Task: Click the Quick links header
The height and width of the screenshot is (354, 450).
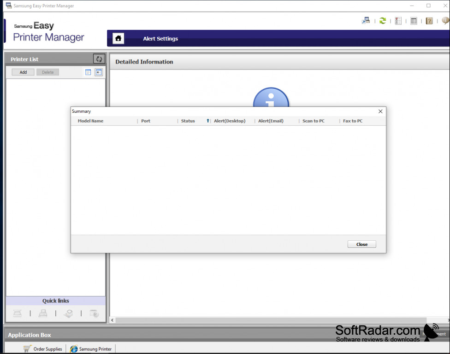Action: click(x=56, y=301)
